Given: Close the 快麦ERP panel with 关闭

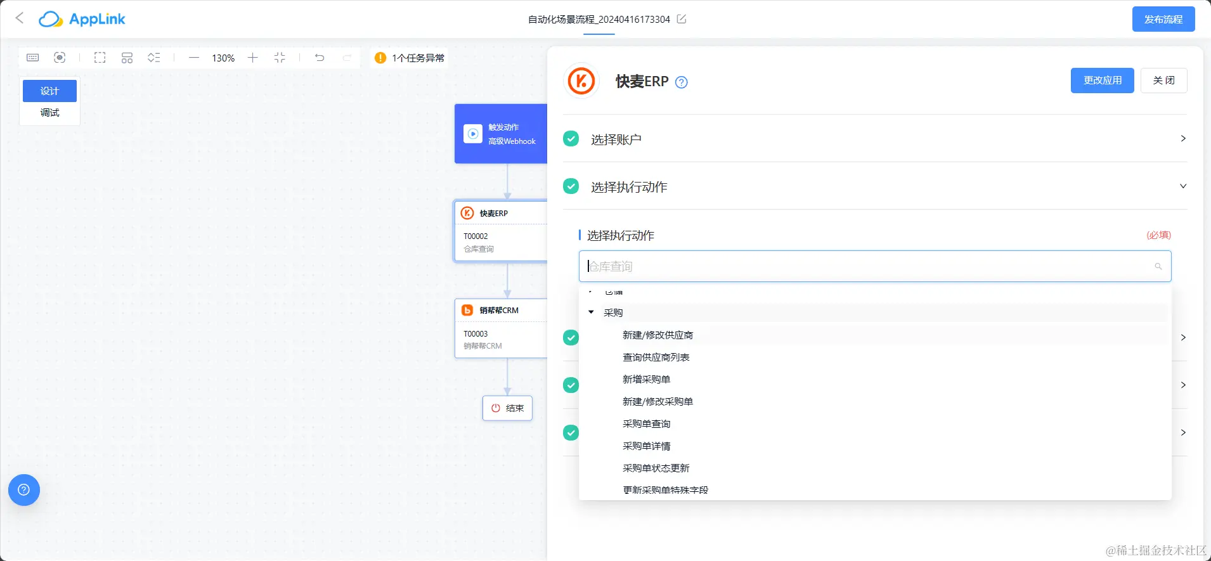Looking at the screenshot, I should 1164,81.
